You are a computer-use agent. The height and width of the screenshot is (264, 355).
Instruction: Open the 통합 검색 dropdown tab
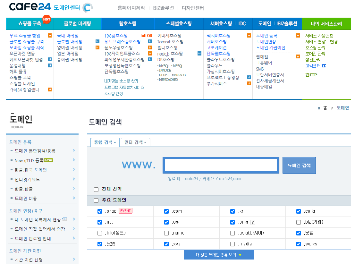[105, 142]
